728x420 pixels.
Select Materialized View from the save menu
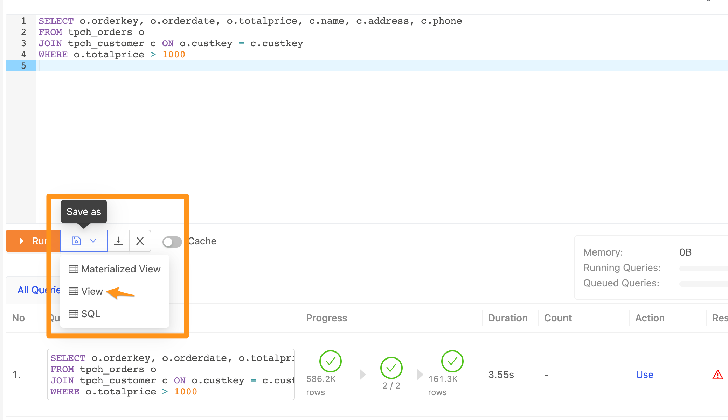point(115,269)
